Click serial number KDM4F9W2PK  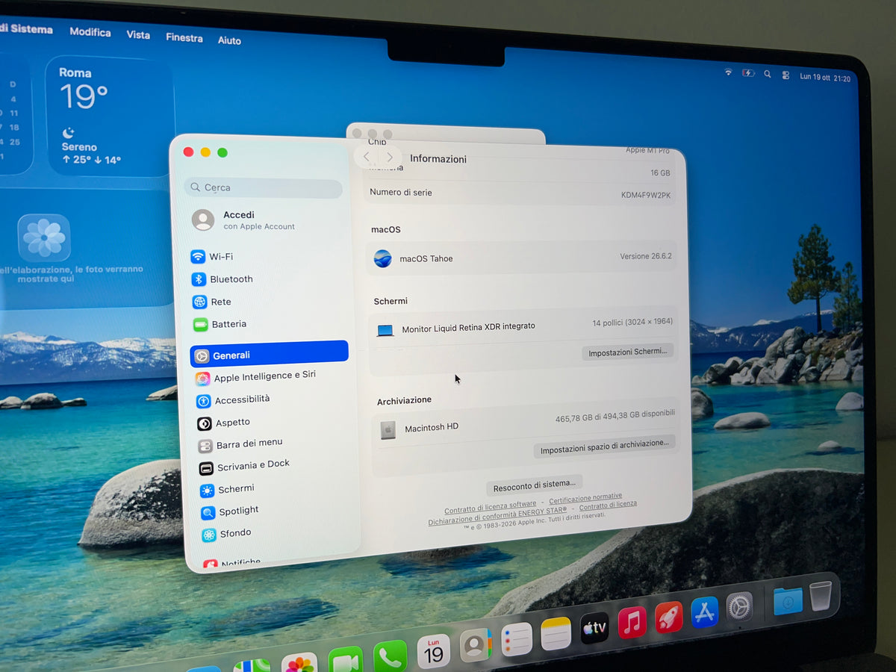tap(646, 196)
